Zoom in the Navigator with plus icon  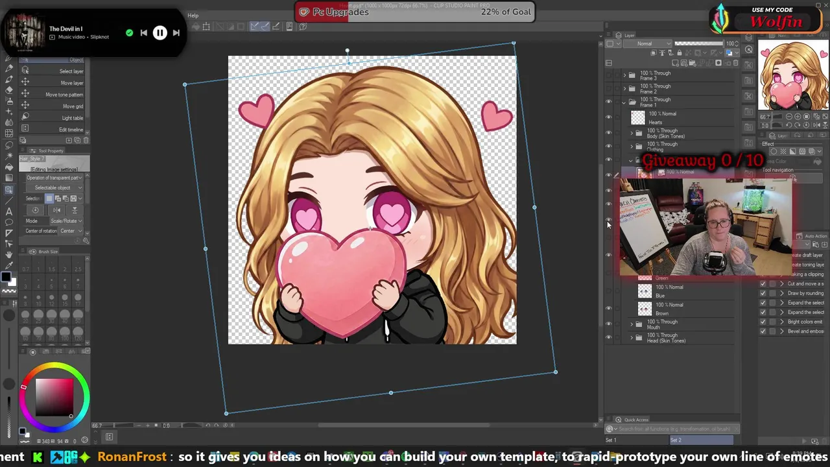pos(798,117)
